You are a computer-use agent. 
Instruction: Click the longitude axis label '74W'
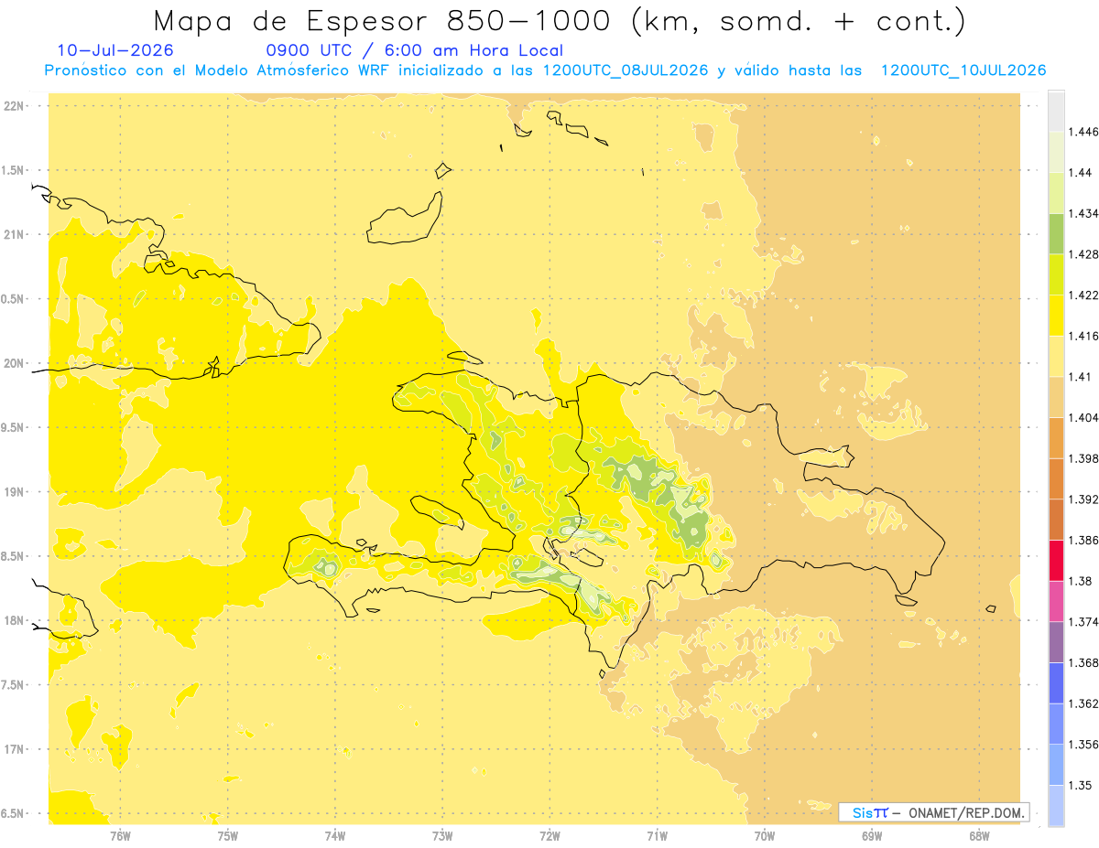click(335, 836)
